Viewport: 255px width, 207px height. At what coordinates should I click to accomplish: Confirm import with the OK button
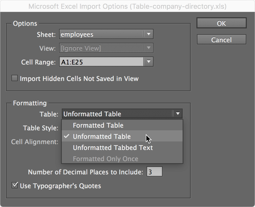(221, 23)
